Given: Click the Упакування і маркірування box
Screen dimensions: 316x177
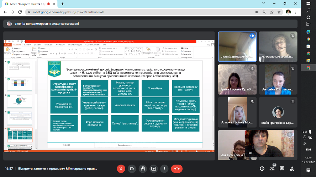Looking at the screenshot, I should click(x=64, y=105).
